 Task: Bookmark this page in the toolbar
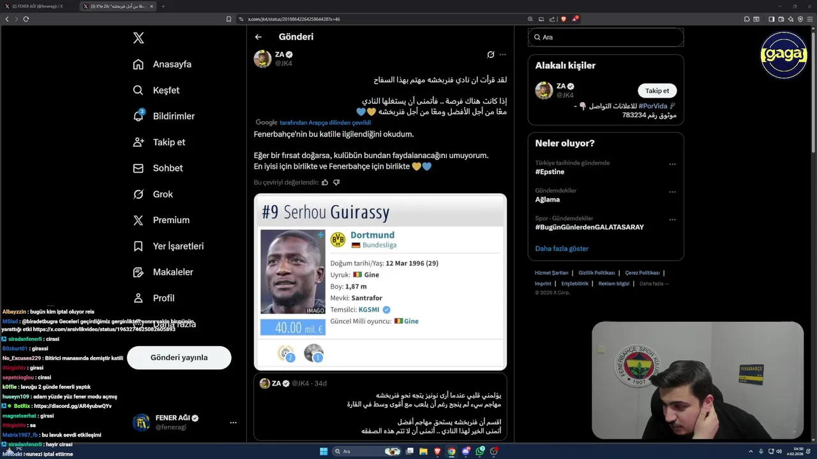[x=229, y=19]
